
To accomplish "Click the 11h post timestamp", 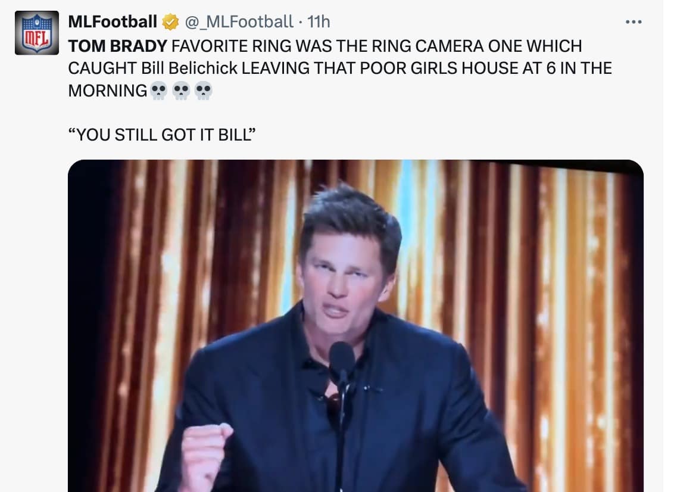I will [319, 21].
